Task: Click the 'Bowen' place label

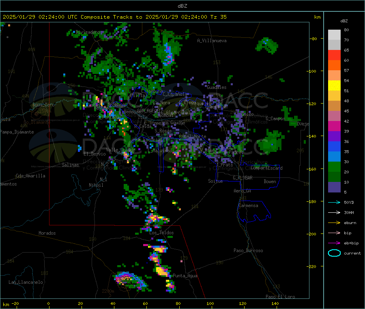Action: click(270, 182)
